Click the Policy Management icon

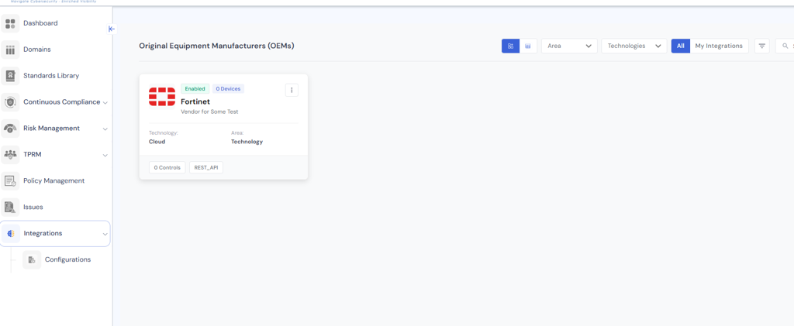(x=10, y=181)
